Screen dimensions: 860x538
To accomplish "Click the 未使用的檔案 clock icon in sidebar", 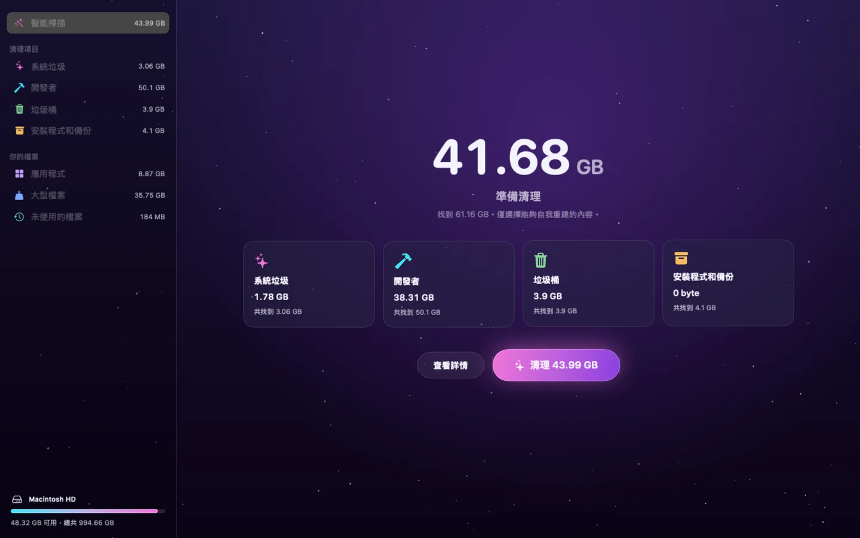I will 19,217.
